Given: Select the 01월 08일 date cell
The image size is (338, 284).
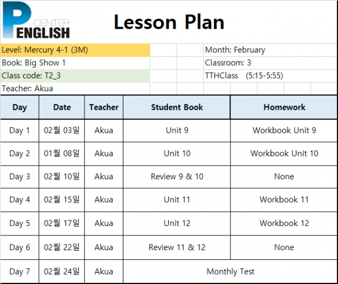Looking at the screenshot, I should pos(62,153).
